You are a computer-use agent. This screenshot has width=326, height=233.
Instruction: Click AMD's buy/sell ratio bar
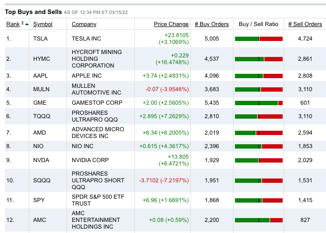point(259,133)
